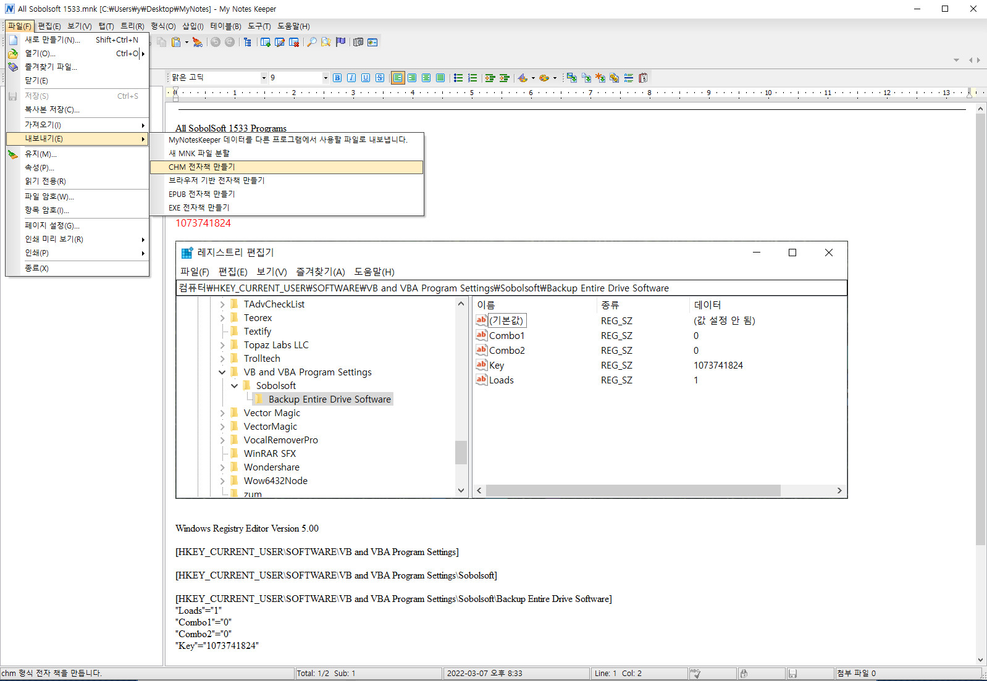Click the edit note item pencil icon

[x=280, y=42]
